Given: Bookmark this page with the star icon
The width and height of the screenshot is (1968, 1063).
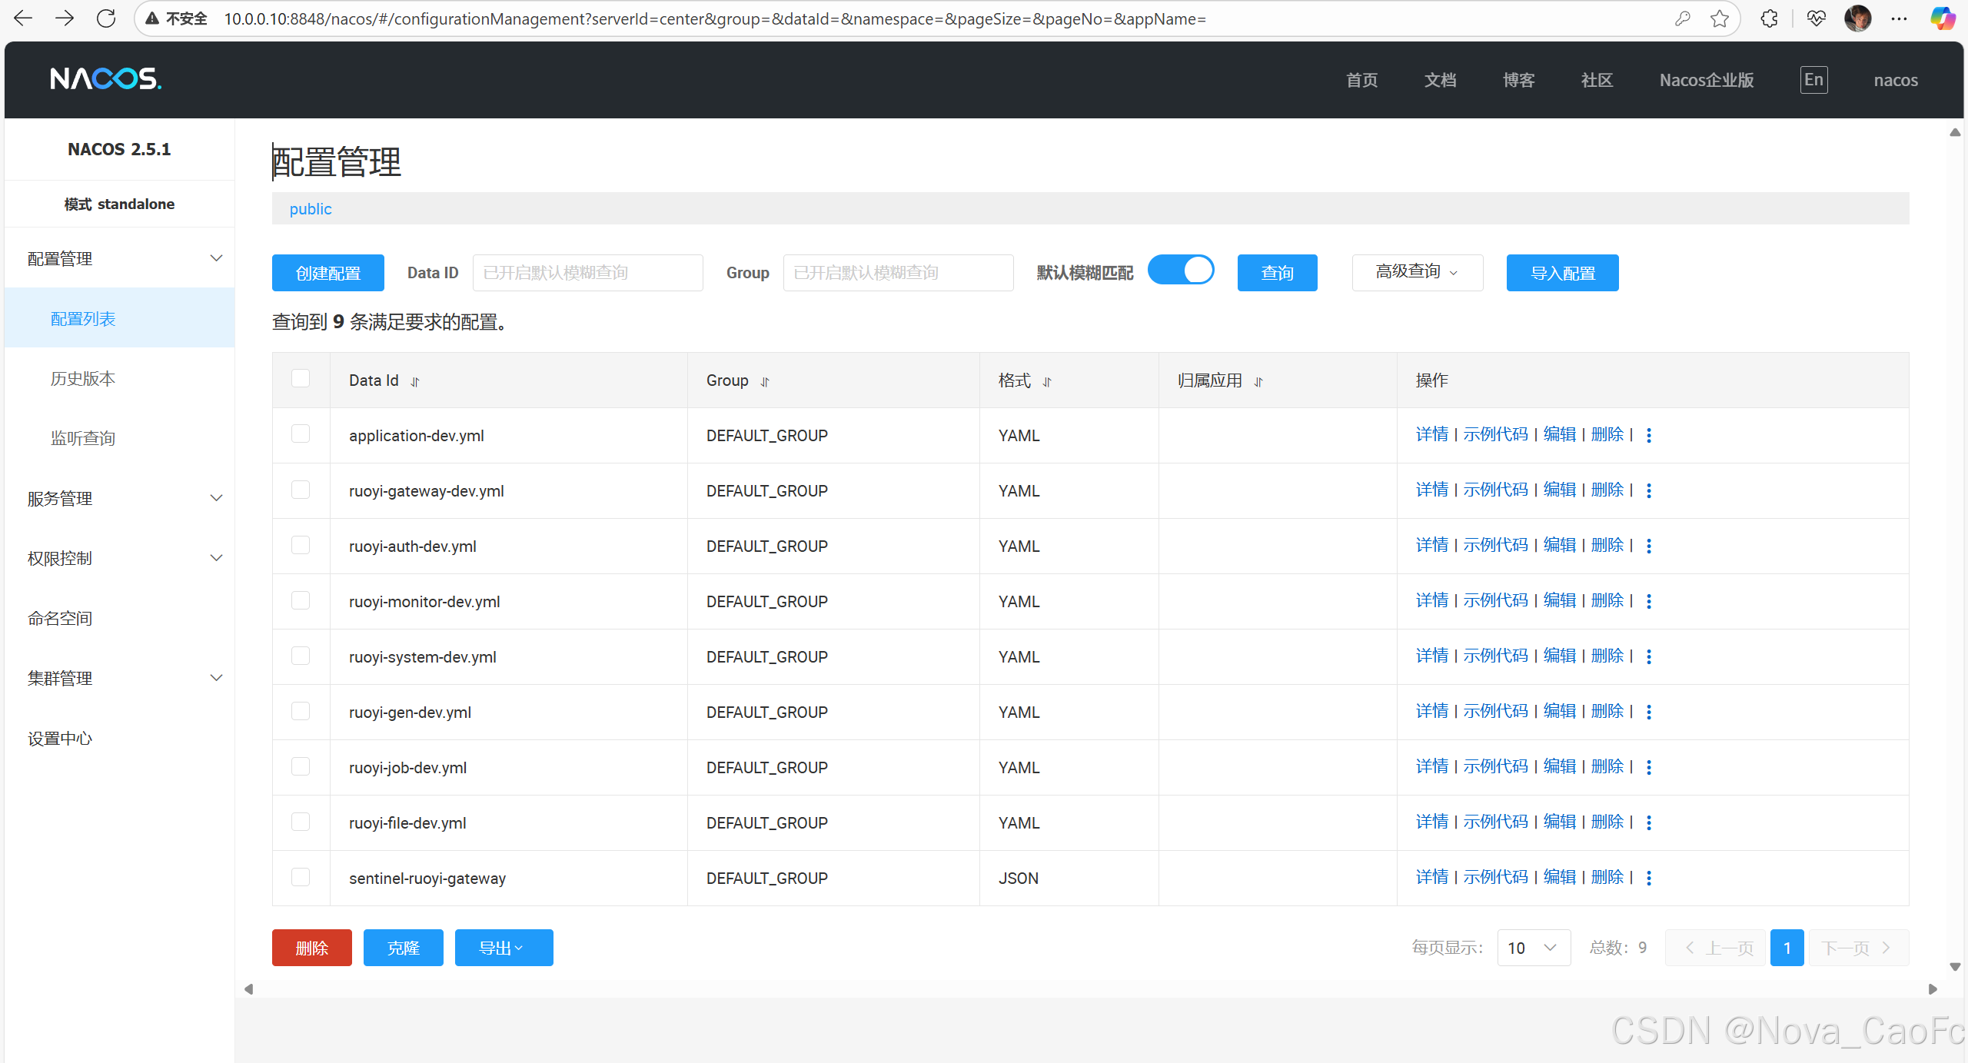Looking at the screenshot, I should [x=1720, y=18].
